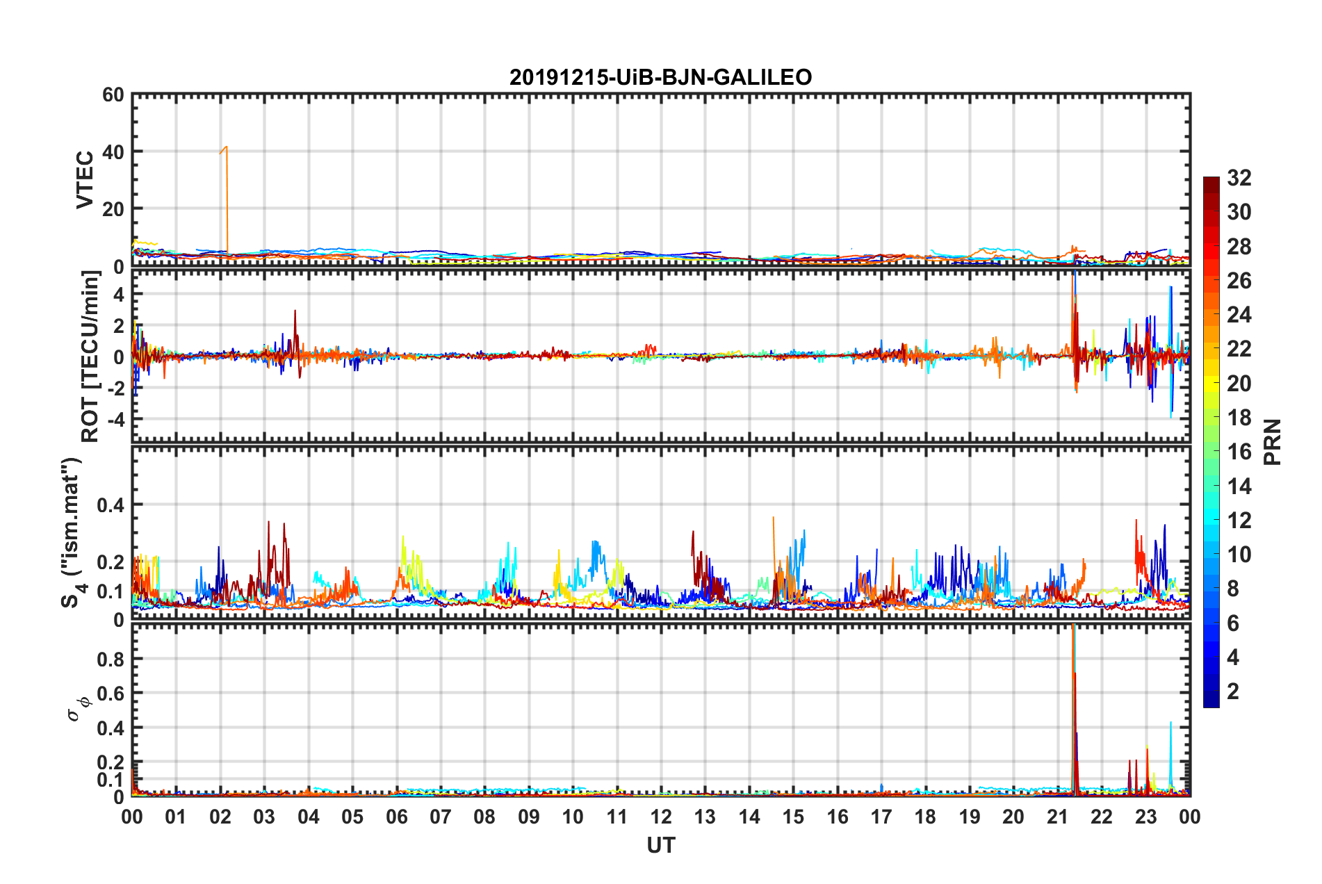Select the "UT" x-axis label
The width and height of the screenshot is (1322, 884).
pyautogui.click(x=661, y=845)
